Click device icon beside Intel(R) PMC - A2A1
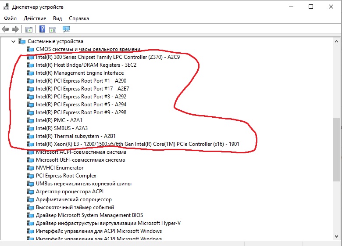The image size is (342, 246). point(30,120)
